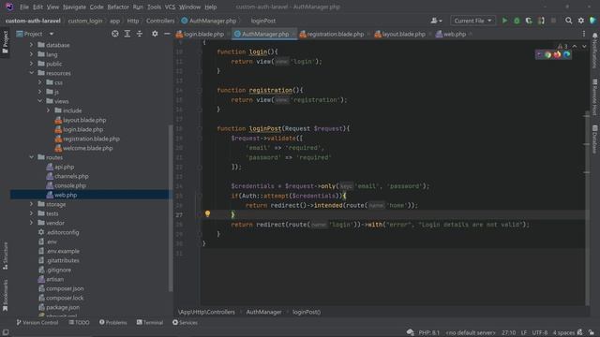Expand the vendor folder

(31, 223)
